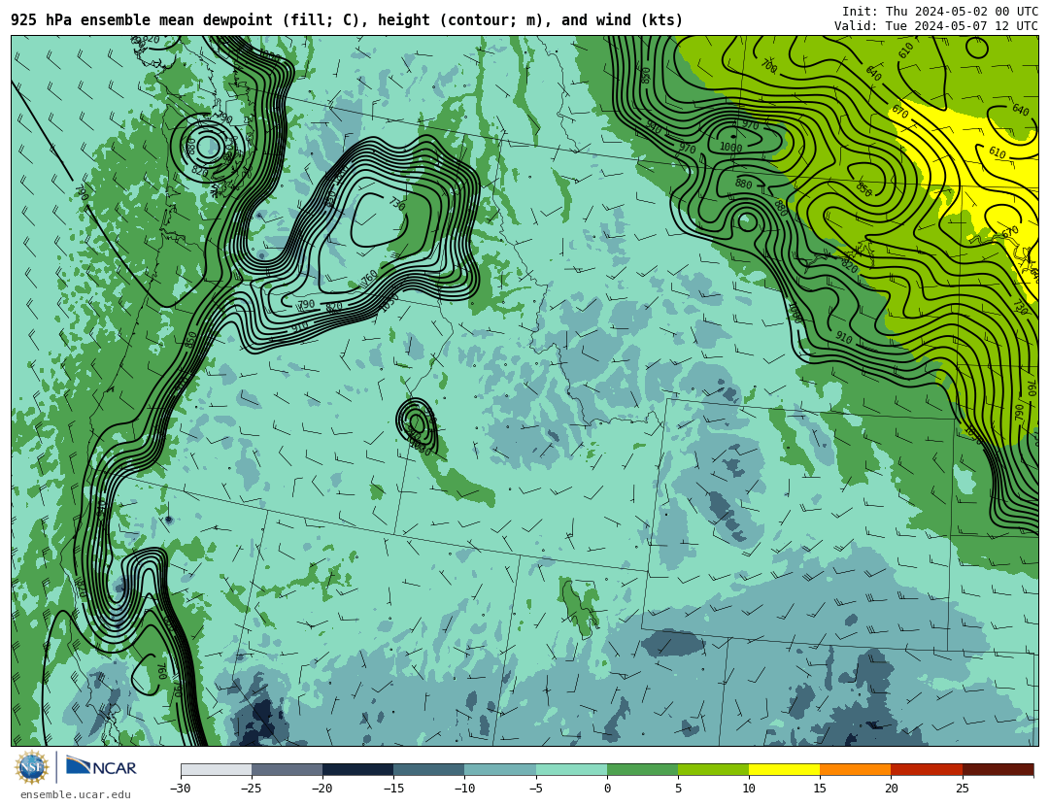Click the -15 to -10 dark teal swatch
1049x807 pixels.
point(429,770)
